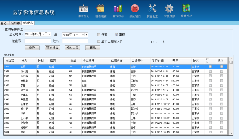The height and width of the screenshot is (139, 239).
Task: Toggle the 保存 checkbox
Action: click(x=99, y=35)
